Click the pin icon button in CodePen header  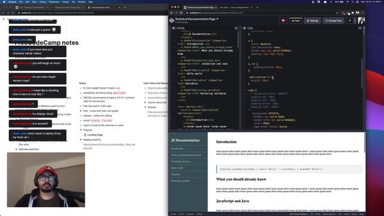click(350, 21)
